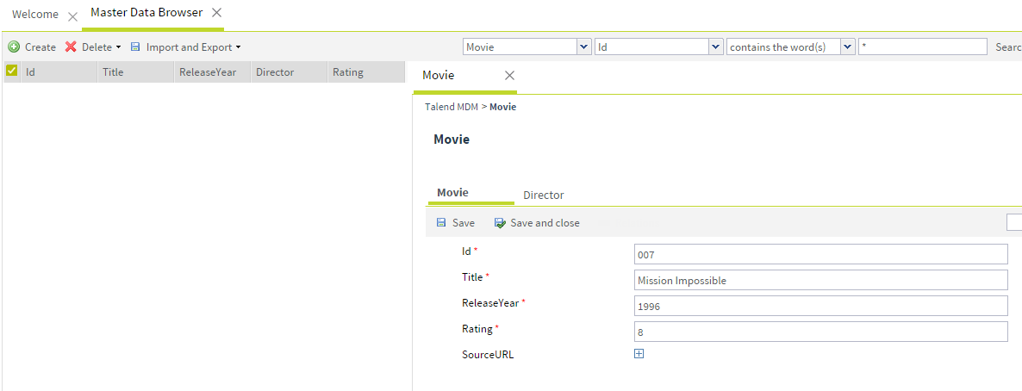Click the Rating input field
The image size is (1022, 391).
pyautogui.click(x=819, y=332)
